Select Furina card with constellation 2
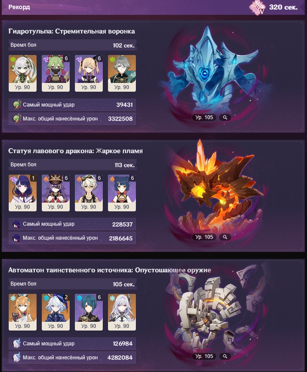The image size is (307, 372). (x=56, y=312)
